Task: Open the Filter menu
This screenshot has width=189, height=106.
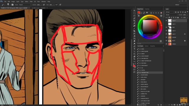Action: 31,1
